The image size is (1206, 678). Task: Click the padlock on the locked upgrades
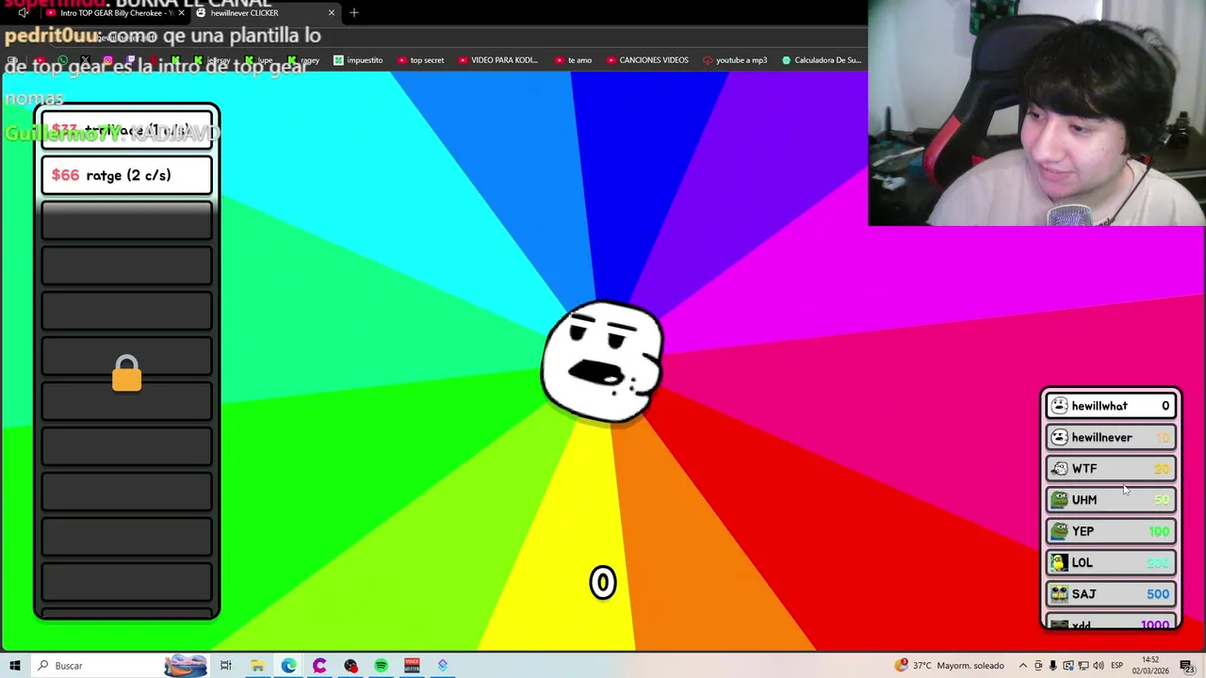pyautogui.click(x=127, y=374)
